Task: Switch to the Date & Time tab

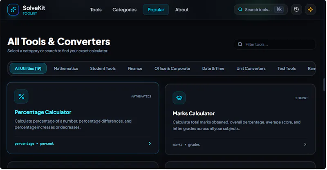Action: (213, 68)
